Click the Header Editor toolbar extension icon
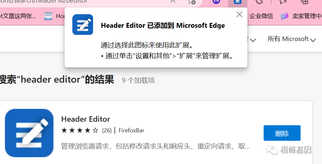The height and width of the screenshot is (164, 322). click(x=238, y=2)
